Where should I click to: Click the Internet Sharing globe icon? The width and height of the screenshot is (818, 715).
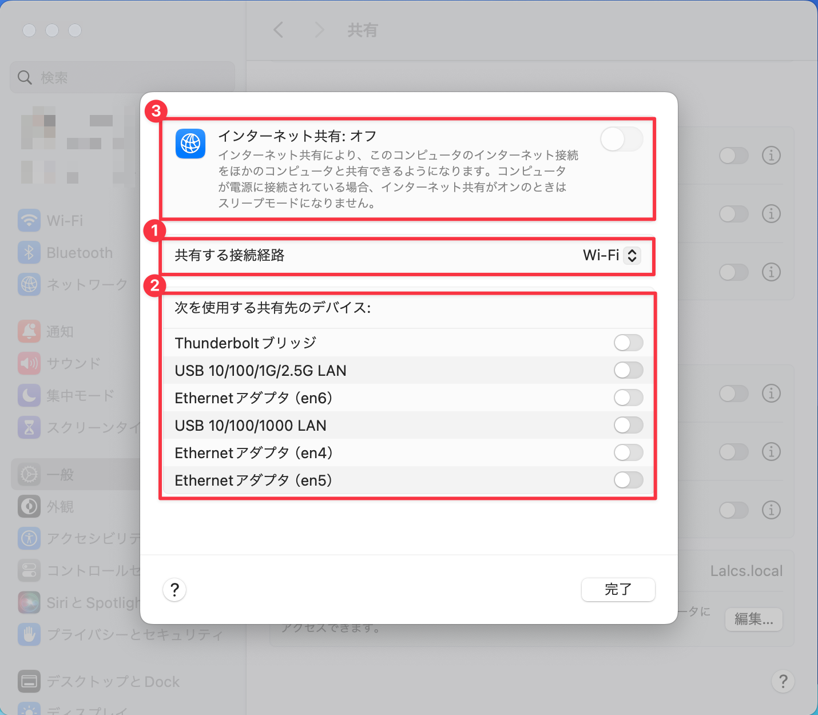(190, 144)
